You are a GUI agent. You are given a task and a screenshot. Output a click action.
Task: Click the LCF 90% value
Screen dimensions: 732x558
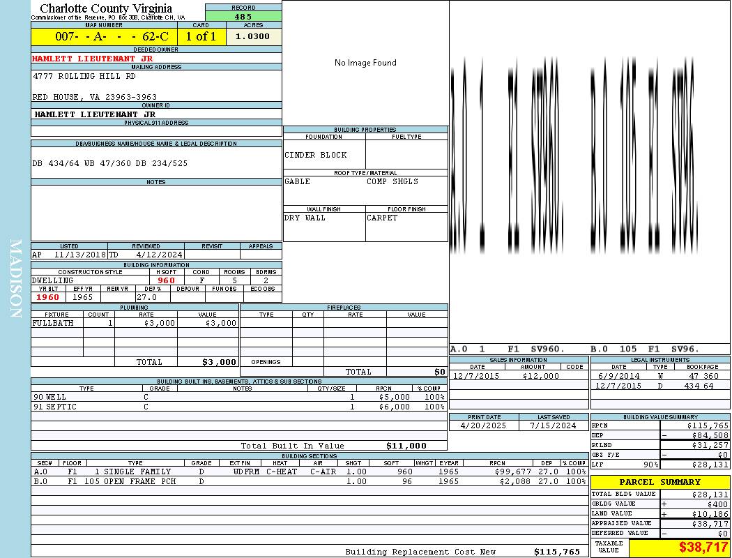coord(650,465)
